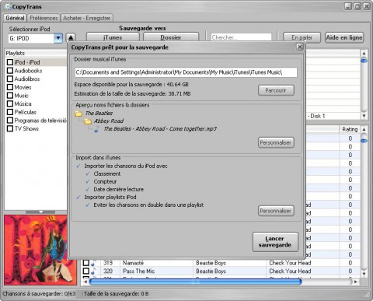Viewport: 373px width, 301px height.
Task: Click Parcourir to browse folder
Action: (x=276, y=90)
